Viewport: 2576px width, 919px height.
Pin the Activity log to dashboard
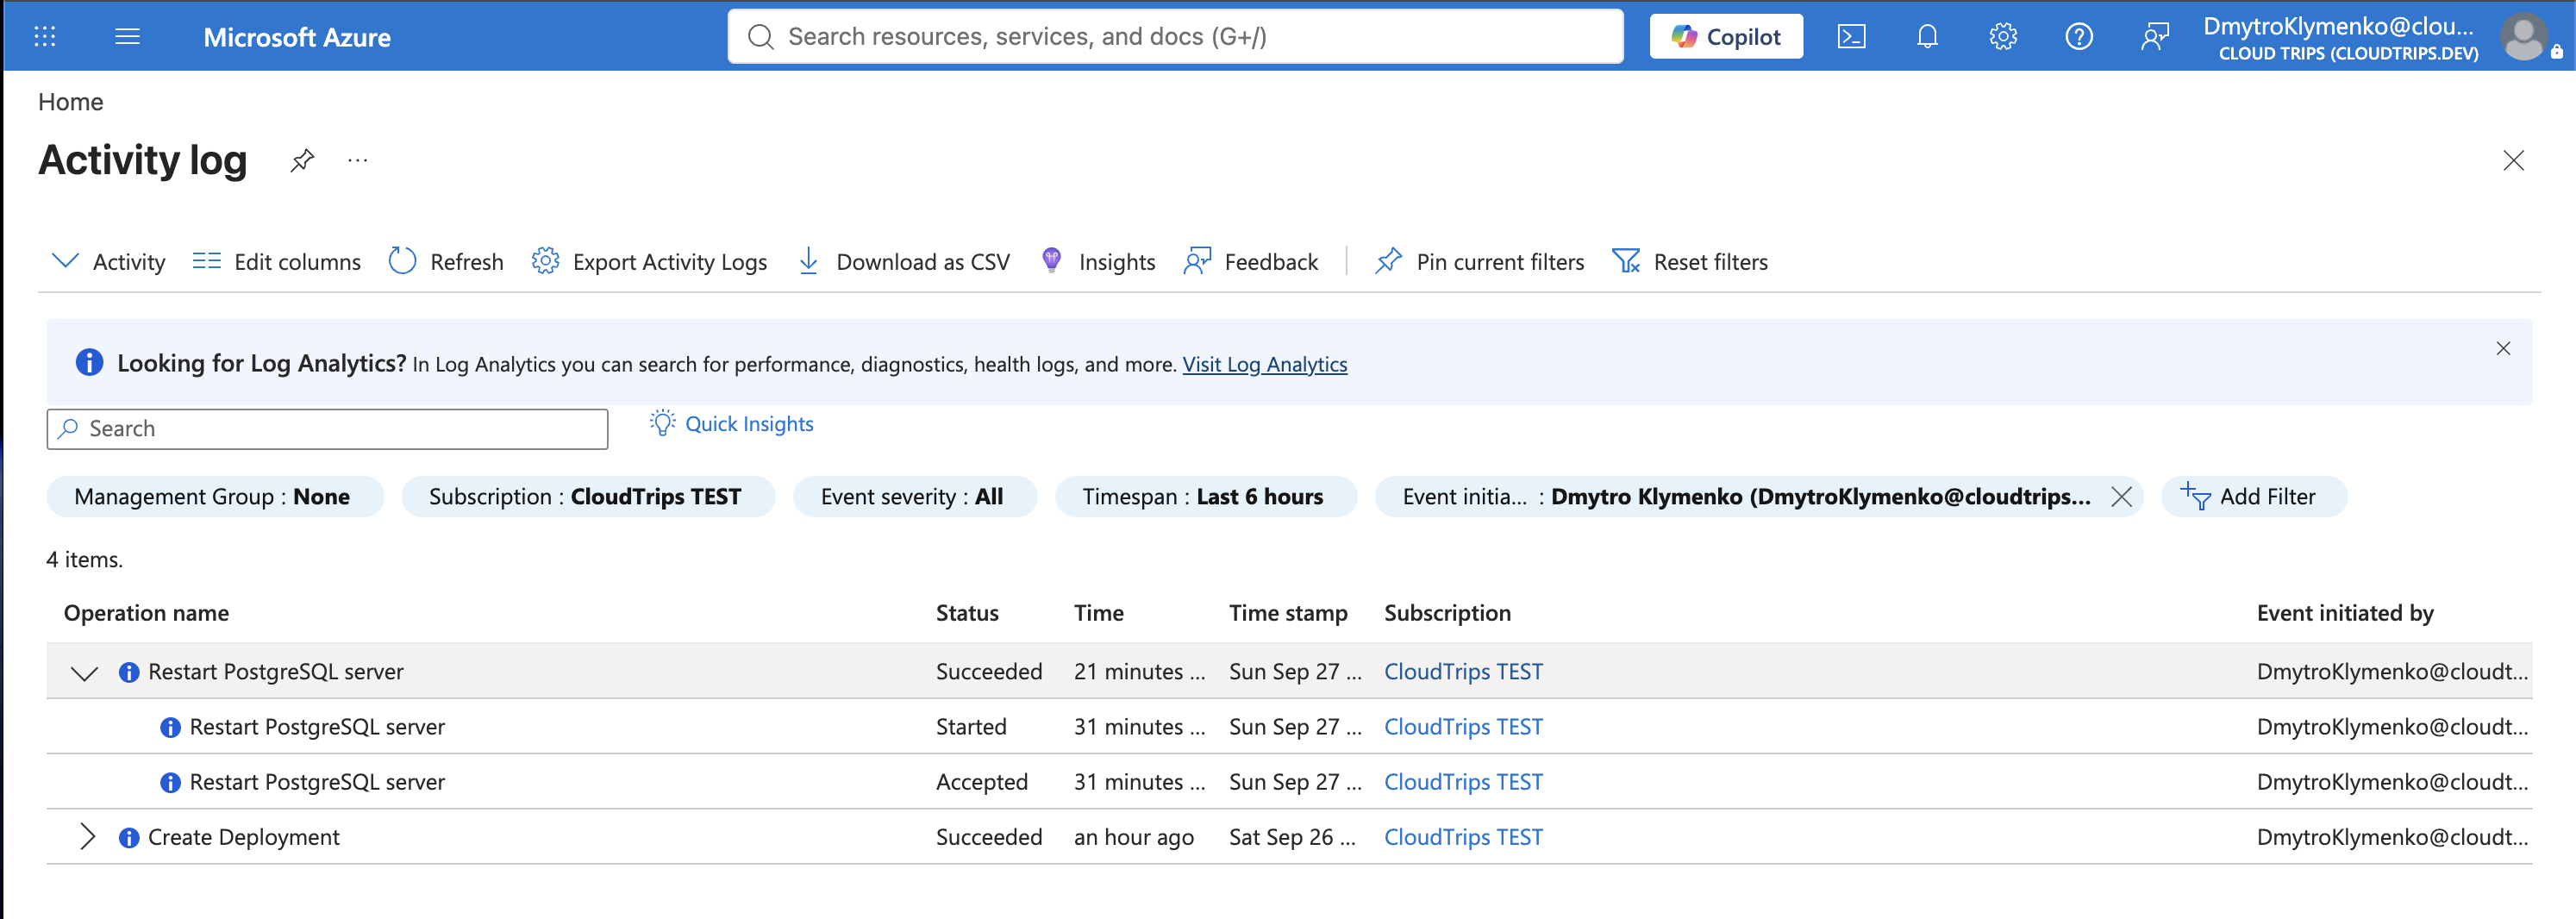pos(302,160)
